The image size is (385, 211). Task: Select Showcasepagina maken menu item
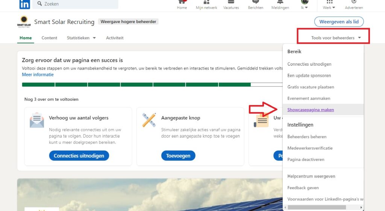311,110
